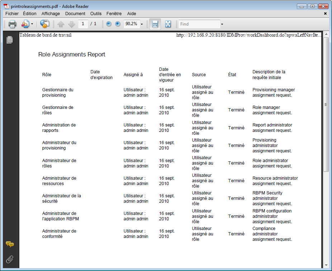Click the Print icon in toolbar
Screen dimensions: 332x271
pos(12,24)
